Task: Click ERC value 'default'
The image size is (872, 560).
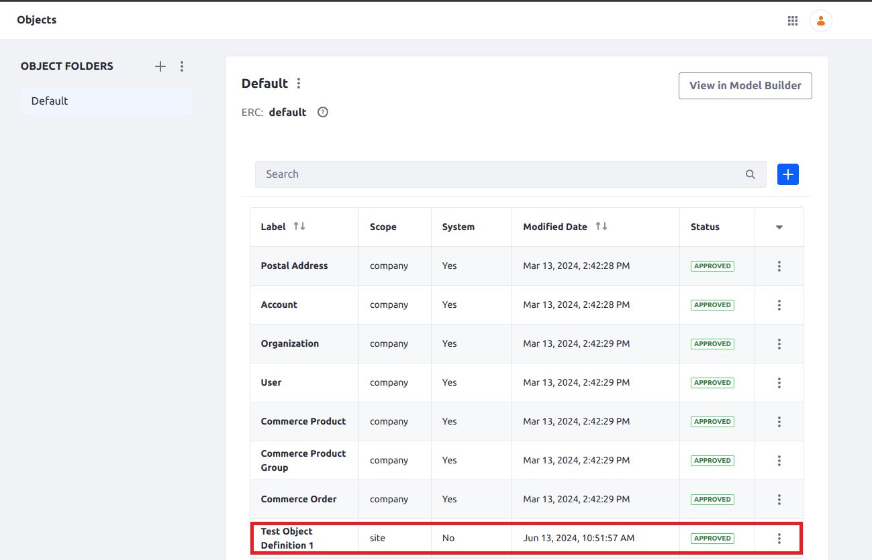Action: [287, 112]
